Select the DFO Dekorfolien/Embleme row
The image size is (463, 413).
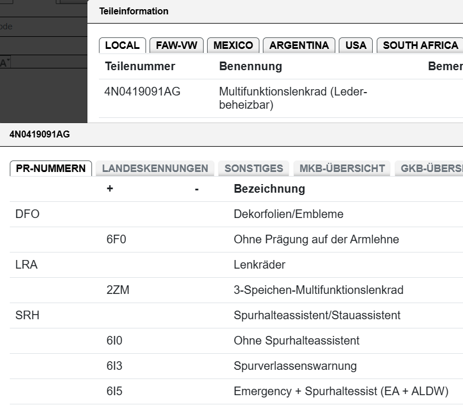click(x=236, y=215)
